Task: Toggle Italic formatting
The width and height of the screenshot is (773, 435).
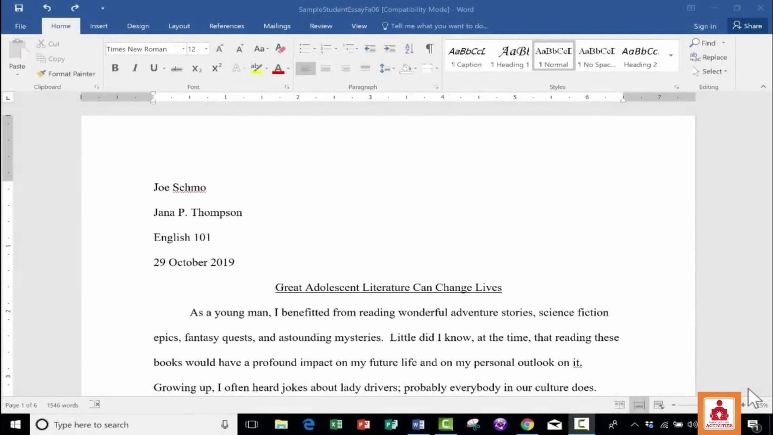Action: (x=135, y=68)
